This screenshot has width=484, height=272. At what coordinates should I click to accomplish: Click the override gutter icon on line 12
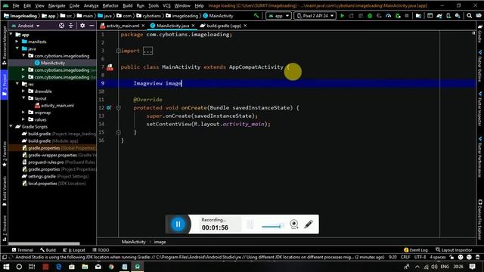coord(109,107)
